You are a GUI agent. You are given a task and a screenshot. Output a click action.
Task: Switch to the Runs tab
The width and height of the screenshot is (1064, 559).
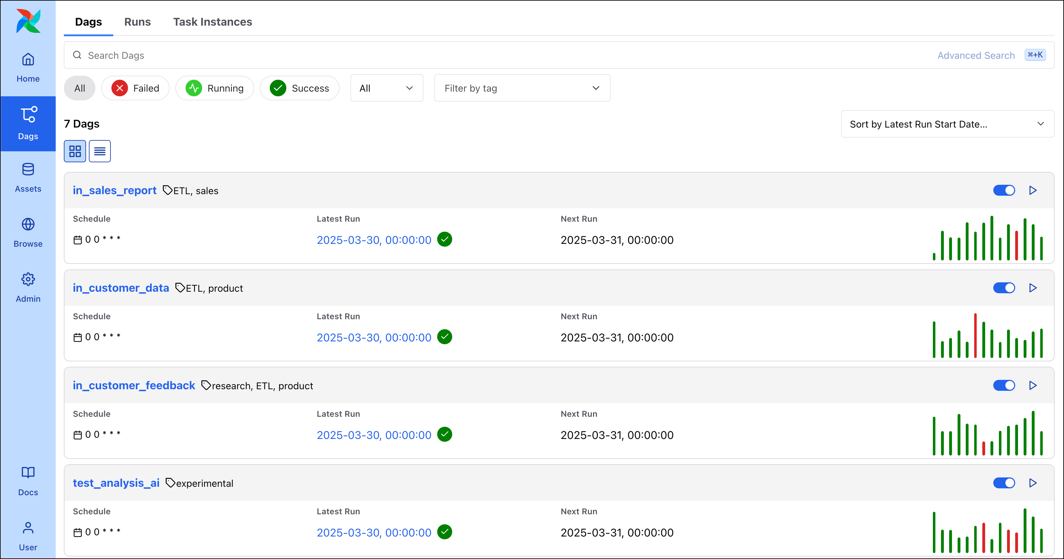click(138, 22)
